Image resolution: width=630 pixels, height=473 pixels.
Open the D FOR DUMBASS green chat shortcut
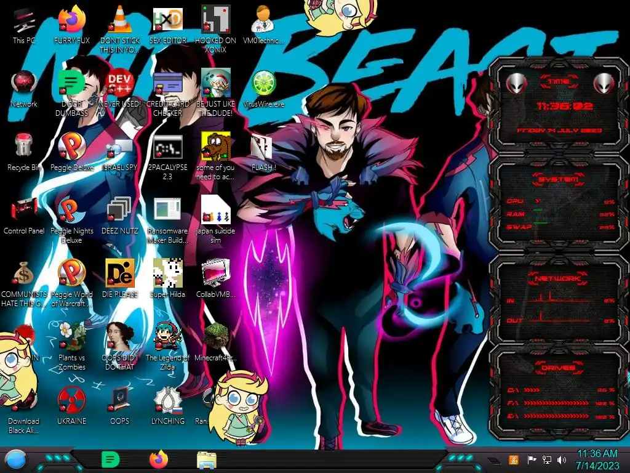coord(71,94)
